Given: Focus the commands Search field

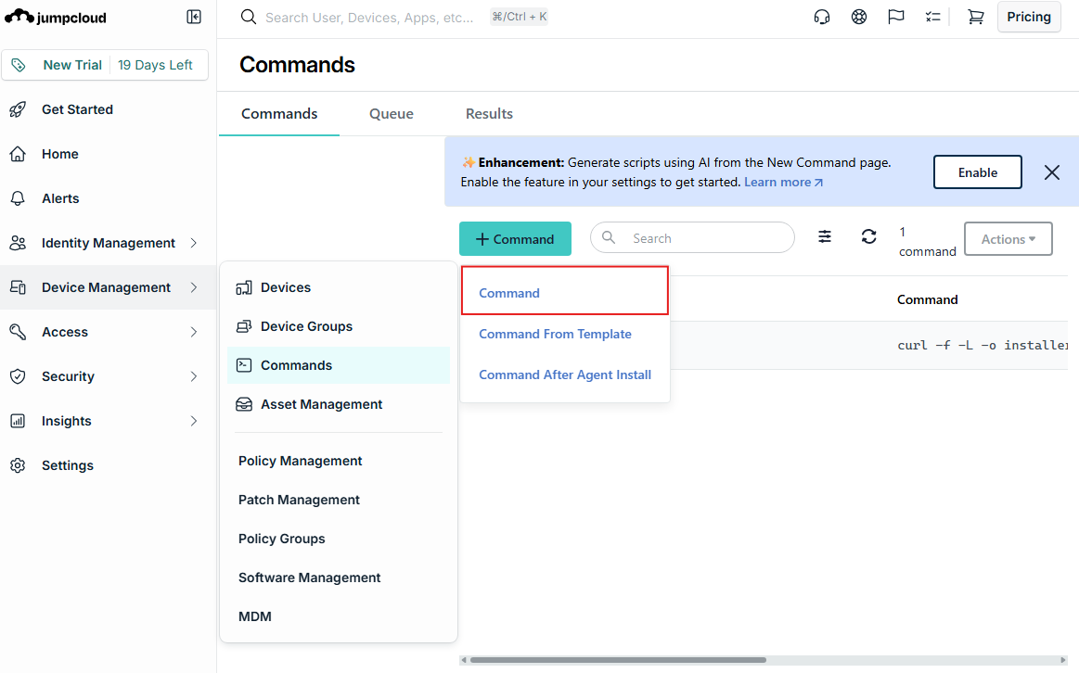Looking at the screenshot, I should 692,238.
